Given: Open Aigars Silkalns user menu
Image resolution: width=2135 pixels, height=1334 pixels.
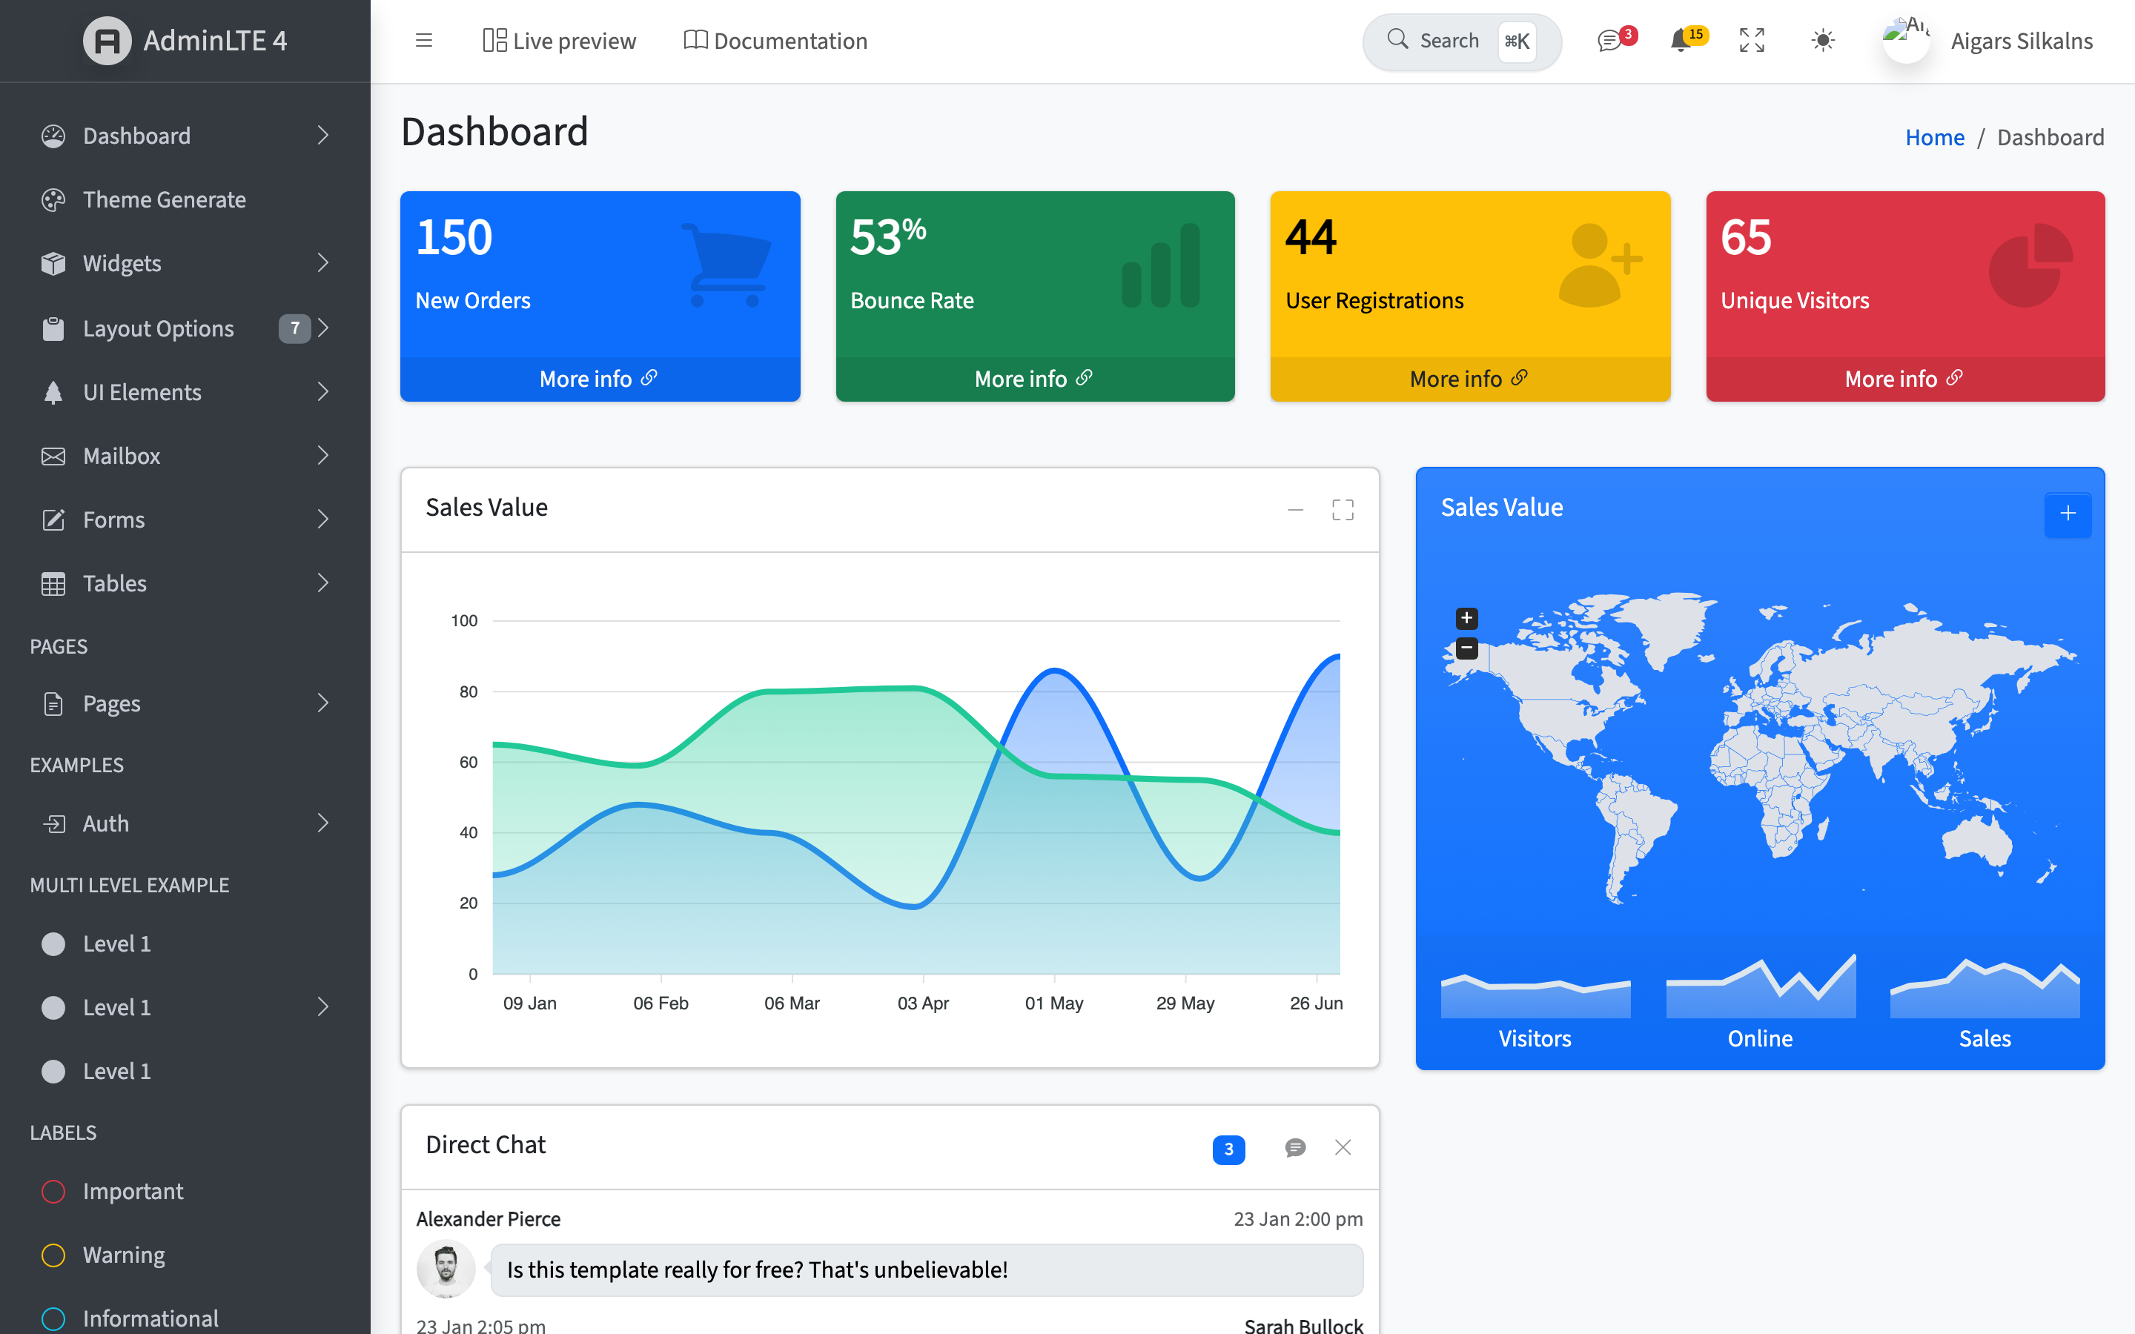Looking at the screenshot, I should [1987, 41].
